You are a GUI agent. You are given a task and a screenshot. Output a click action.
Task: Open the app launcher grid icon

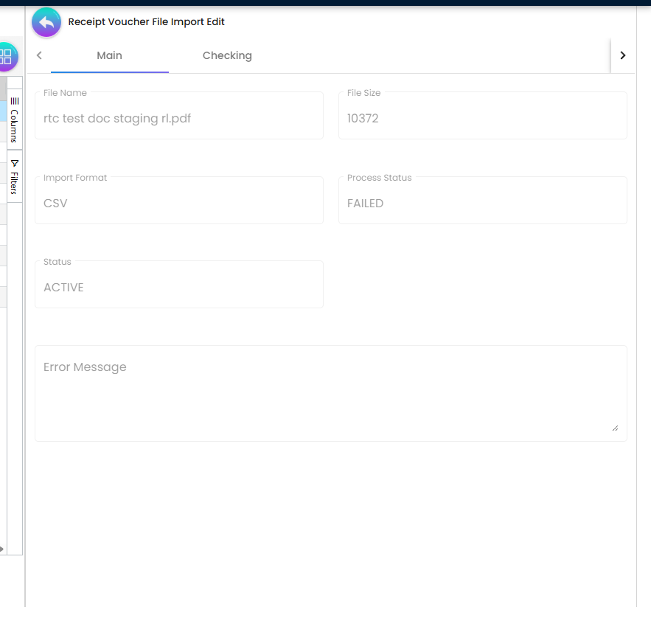pos(7,56)
